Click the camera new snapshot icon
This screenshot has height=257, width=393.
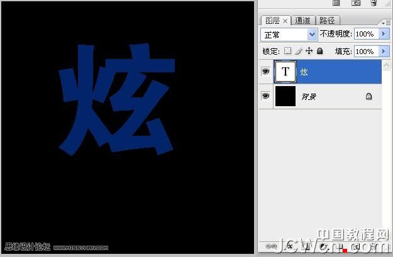pyautogui.click(x=356, y=3)
